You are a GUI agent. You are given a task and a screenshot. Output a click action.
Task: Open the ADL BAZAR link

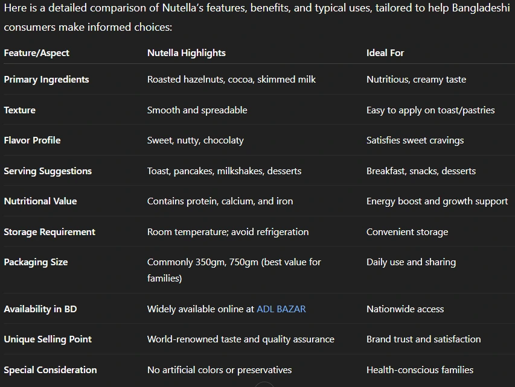click(x=281, y=309)
